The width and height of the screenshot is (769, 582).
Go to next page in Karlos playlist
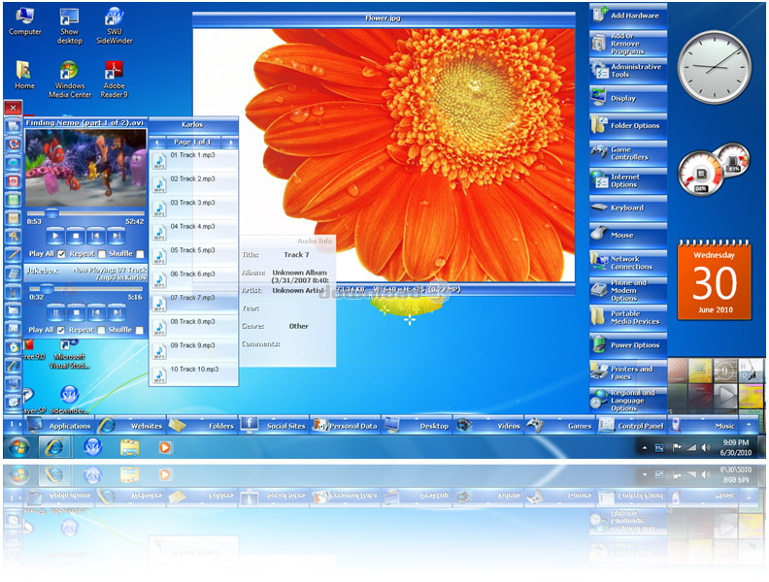click(230, 143)
